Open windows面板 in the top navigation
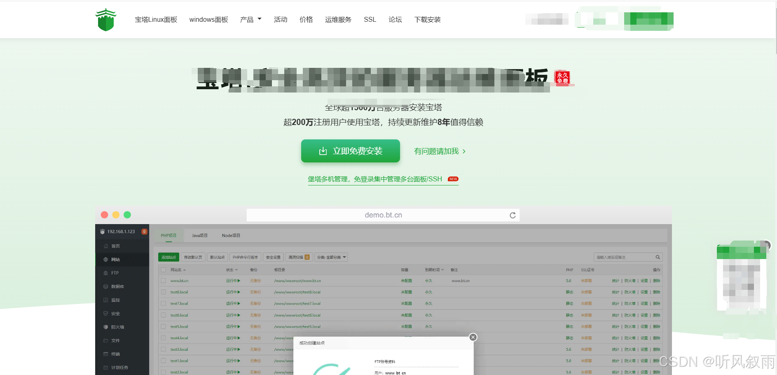 coord(208,19)
